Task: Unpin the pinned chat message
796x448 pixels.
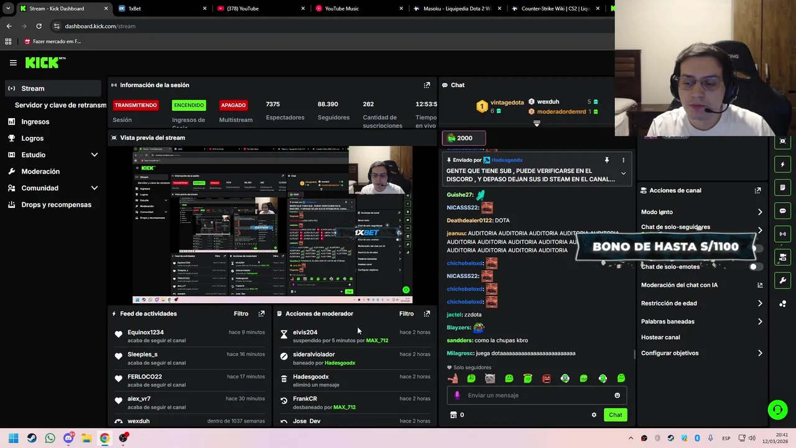Action: [606, 160]
